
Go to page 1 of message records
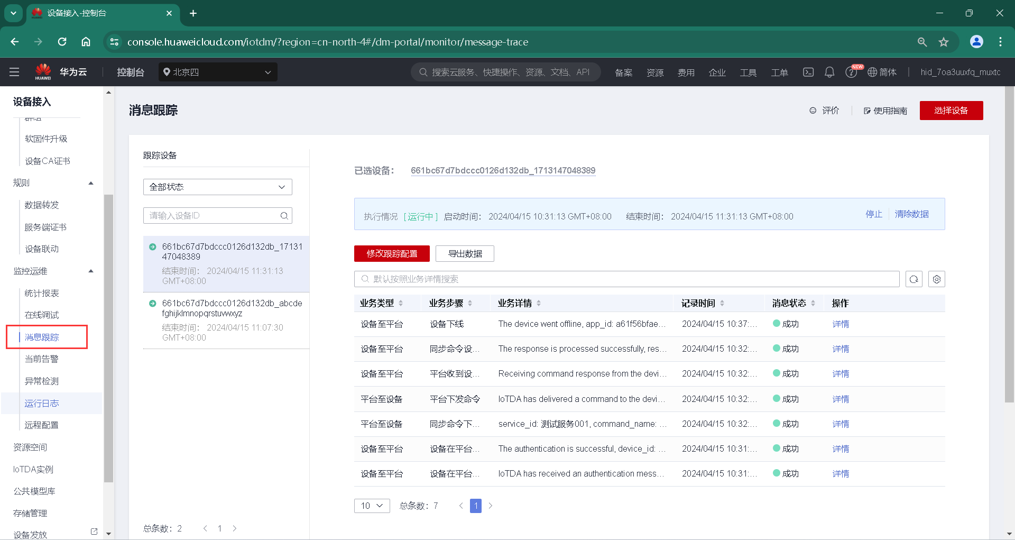pyautogui.click(x=476, y=506)
